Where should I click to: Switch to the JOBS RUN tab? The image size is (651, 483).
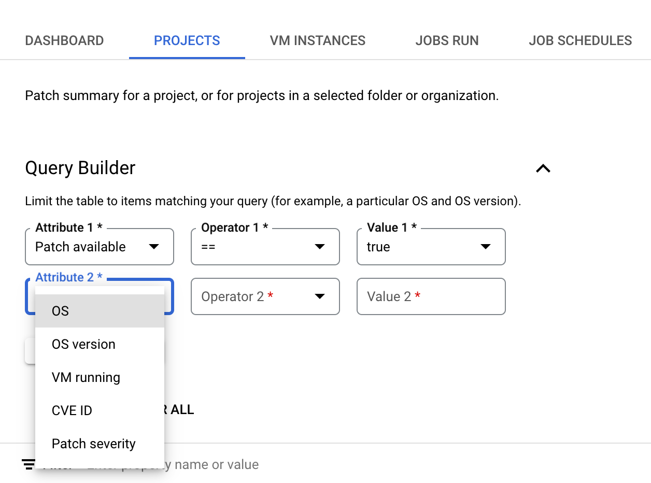point(447,40)
